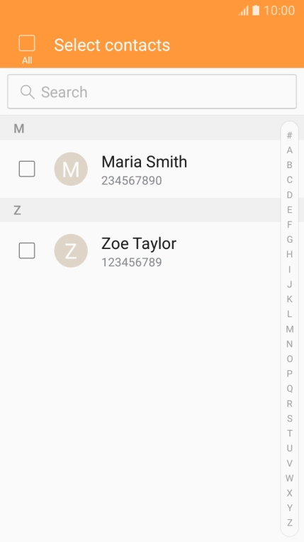Focus the Search contacts field

click(152, 92)
